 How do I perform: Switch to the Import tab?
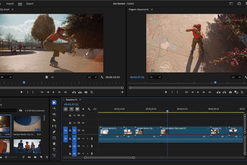pyautogui.click(x=10, y=4)
